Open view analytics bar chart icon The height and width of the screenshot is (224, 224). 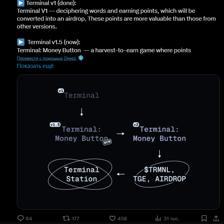pos(158,218)
